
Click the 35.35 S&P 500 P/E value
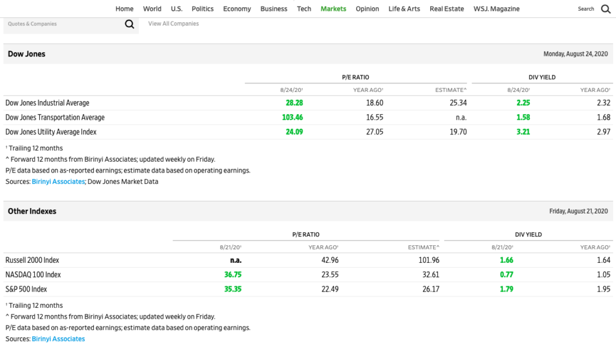point(233,289)
